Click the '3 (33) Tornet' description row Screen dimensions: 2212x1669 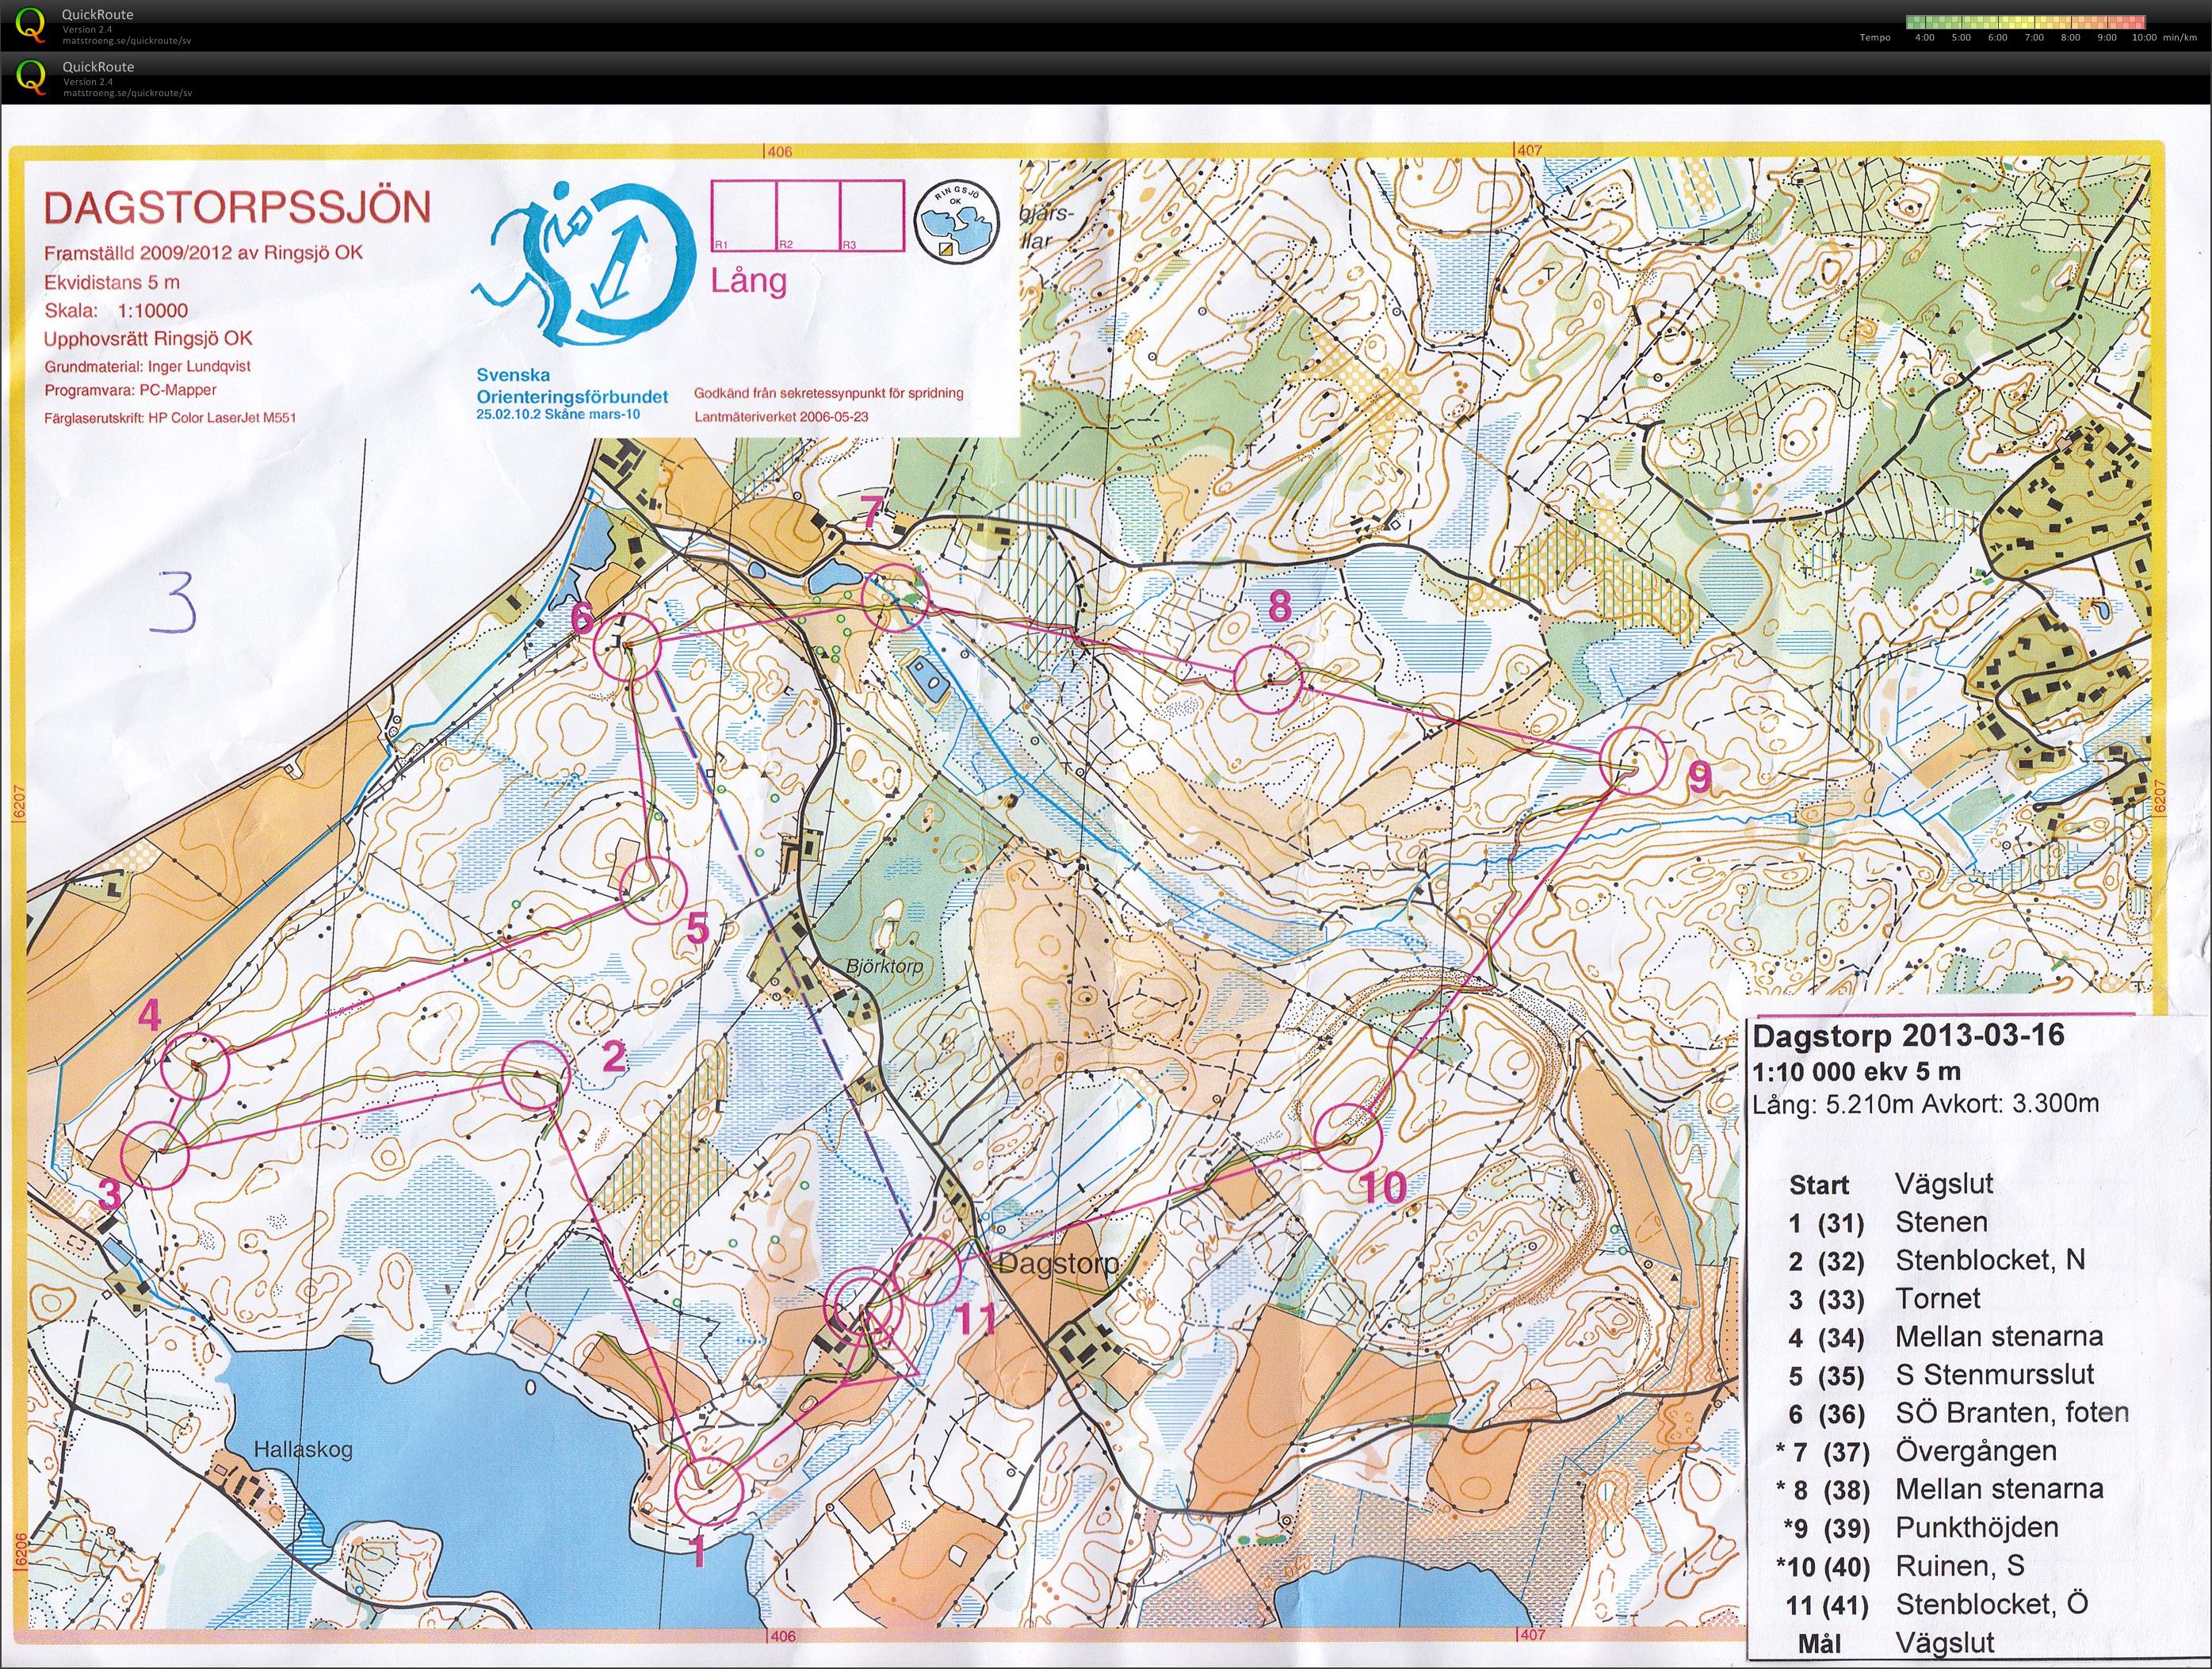pyautogui.click(x=1885, y=1299)
